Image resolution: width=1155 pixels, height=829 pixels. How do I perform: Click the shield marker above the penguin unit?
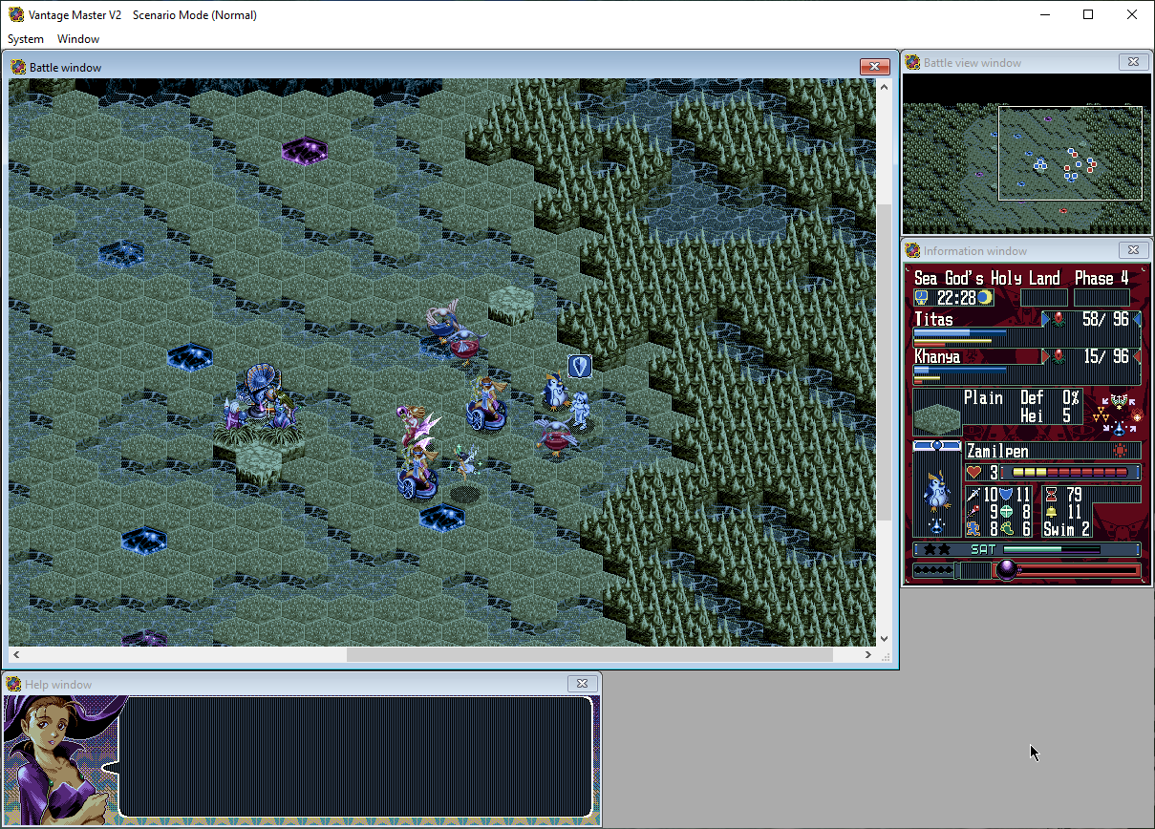579,366
